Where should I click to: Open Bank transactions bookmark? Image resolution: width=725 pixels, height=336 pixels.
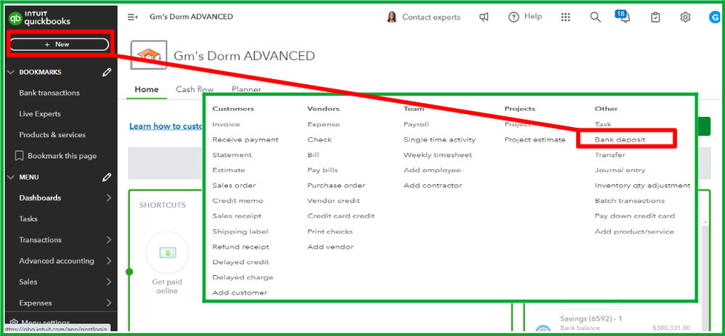pos(49,93)
